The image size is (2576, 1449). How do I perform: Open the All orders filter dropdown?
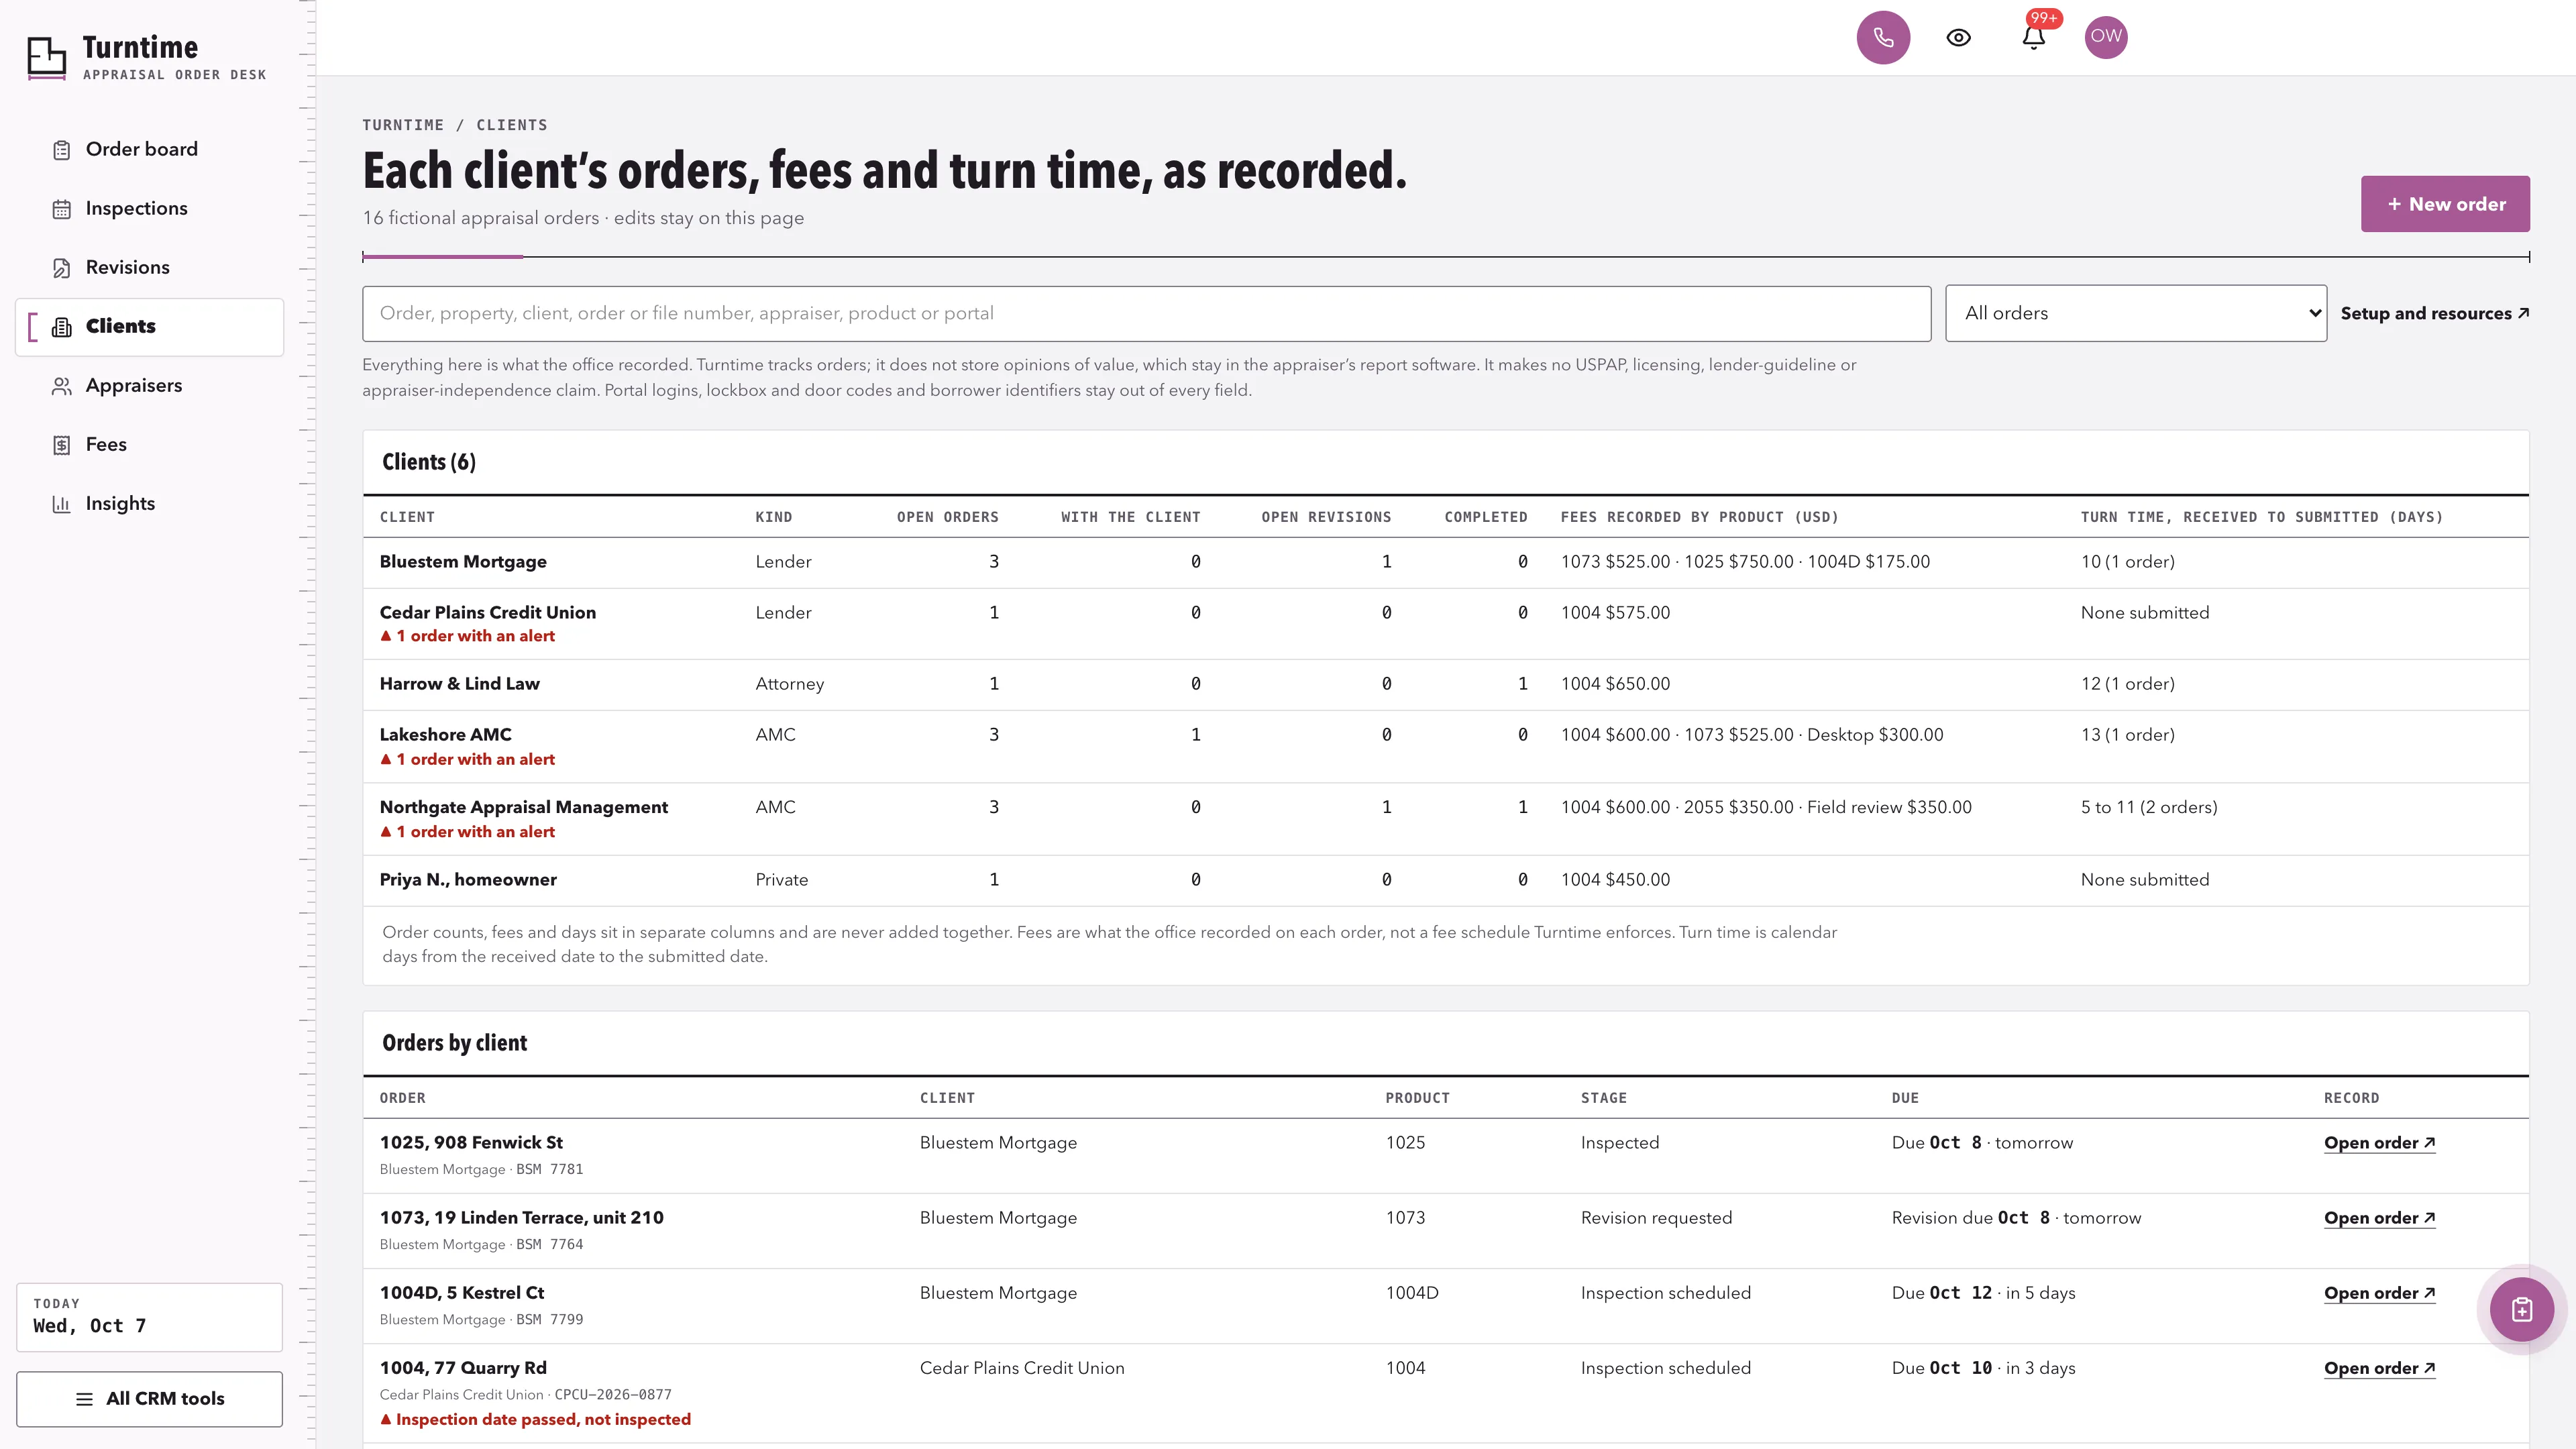[2136, 313]
